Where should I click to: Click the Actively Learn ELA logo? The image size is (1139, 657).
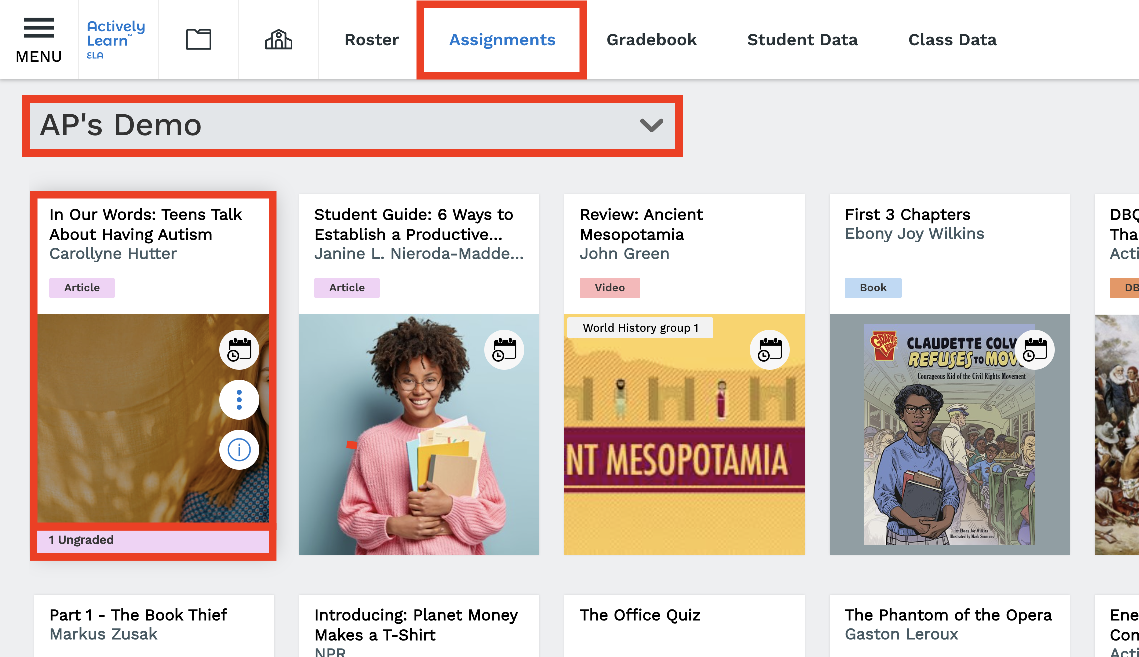coord(116,39)
